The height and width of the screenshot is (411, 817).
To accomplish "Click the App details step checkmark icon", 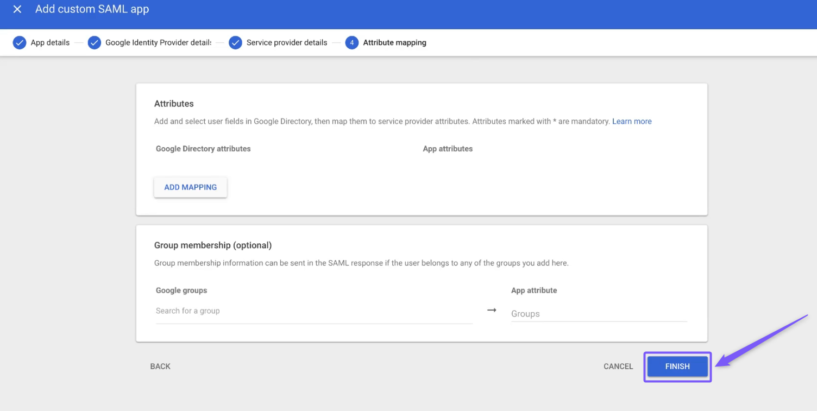I will [x=20, y=42].
